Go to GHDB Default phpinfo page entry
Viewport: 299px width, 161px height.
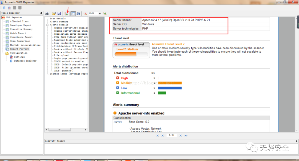coord(71,65)
